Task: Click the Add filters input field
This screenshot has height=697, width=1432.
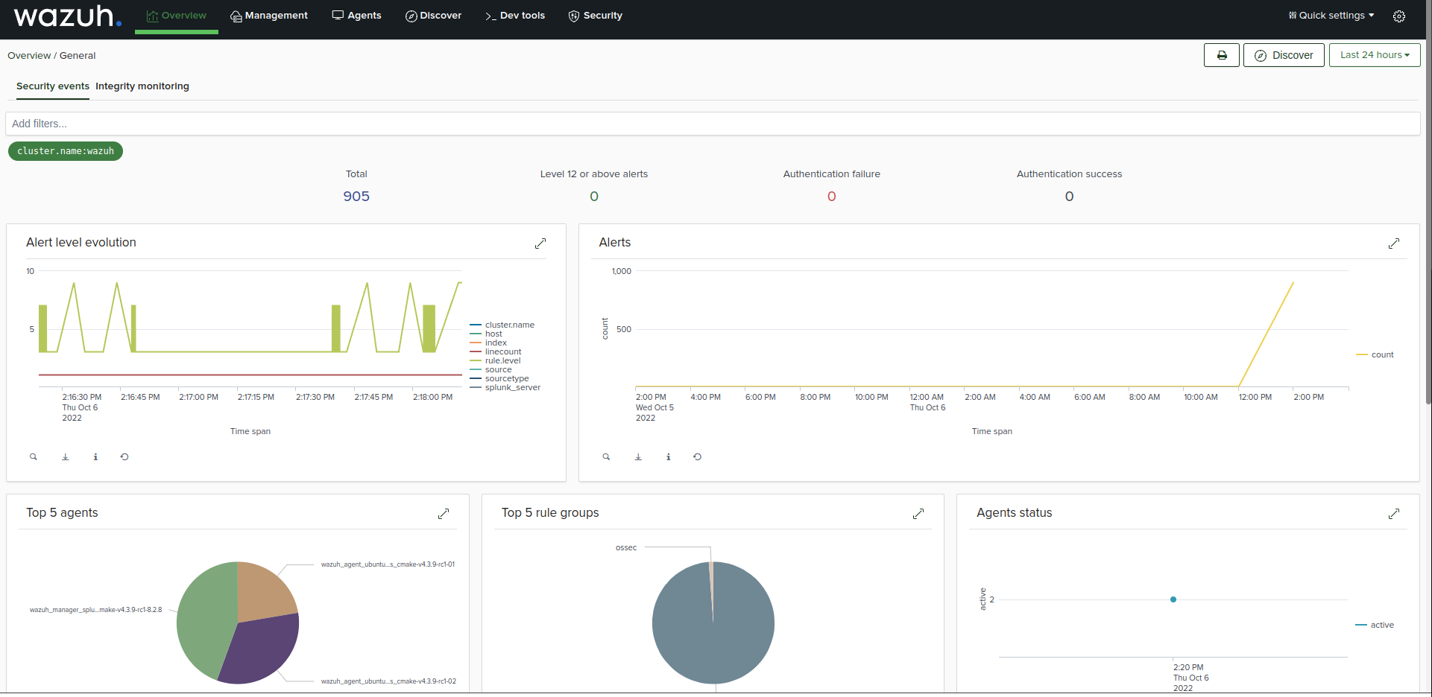Action: (x=713, y=124)
